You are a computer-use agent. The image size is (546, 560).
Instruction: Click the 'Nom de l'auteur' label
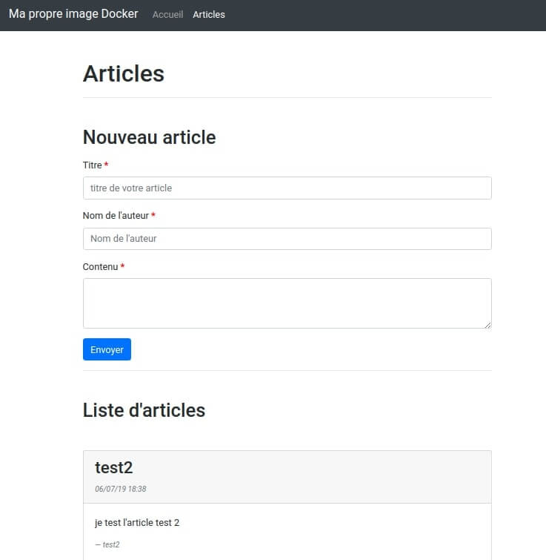pos(115,216)
